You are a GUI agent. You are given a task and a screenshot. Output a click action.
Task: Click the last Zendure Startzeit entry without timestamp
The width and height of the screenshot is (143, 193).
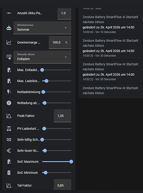coord(111,91)
